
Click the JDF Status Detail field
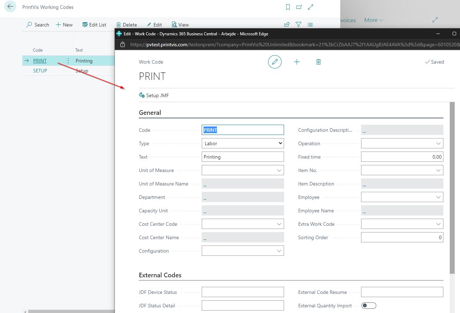point(243,306)
